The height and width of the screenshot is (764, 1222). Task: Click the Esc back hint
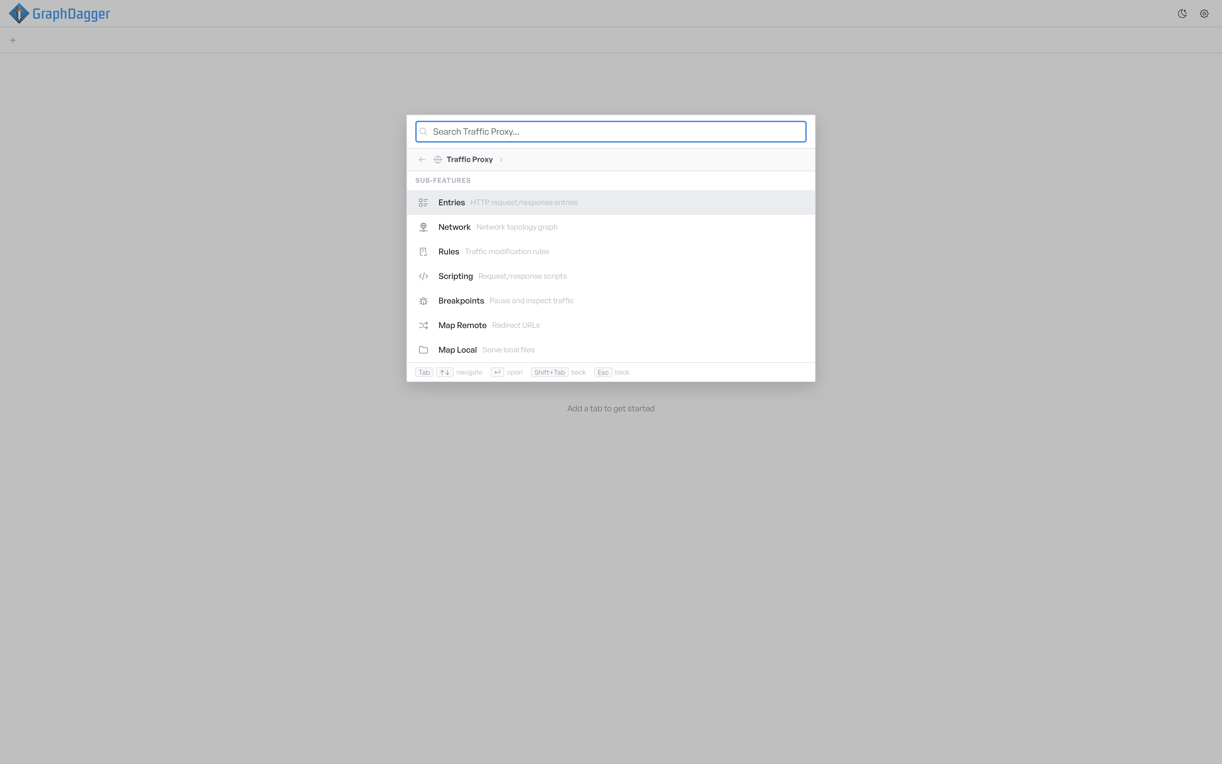pyautogui.click(x=603, y=372)
